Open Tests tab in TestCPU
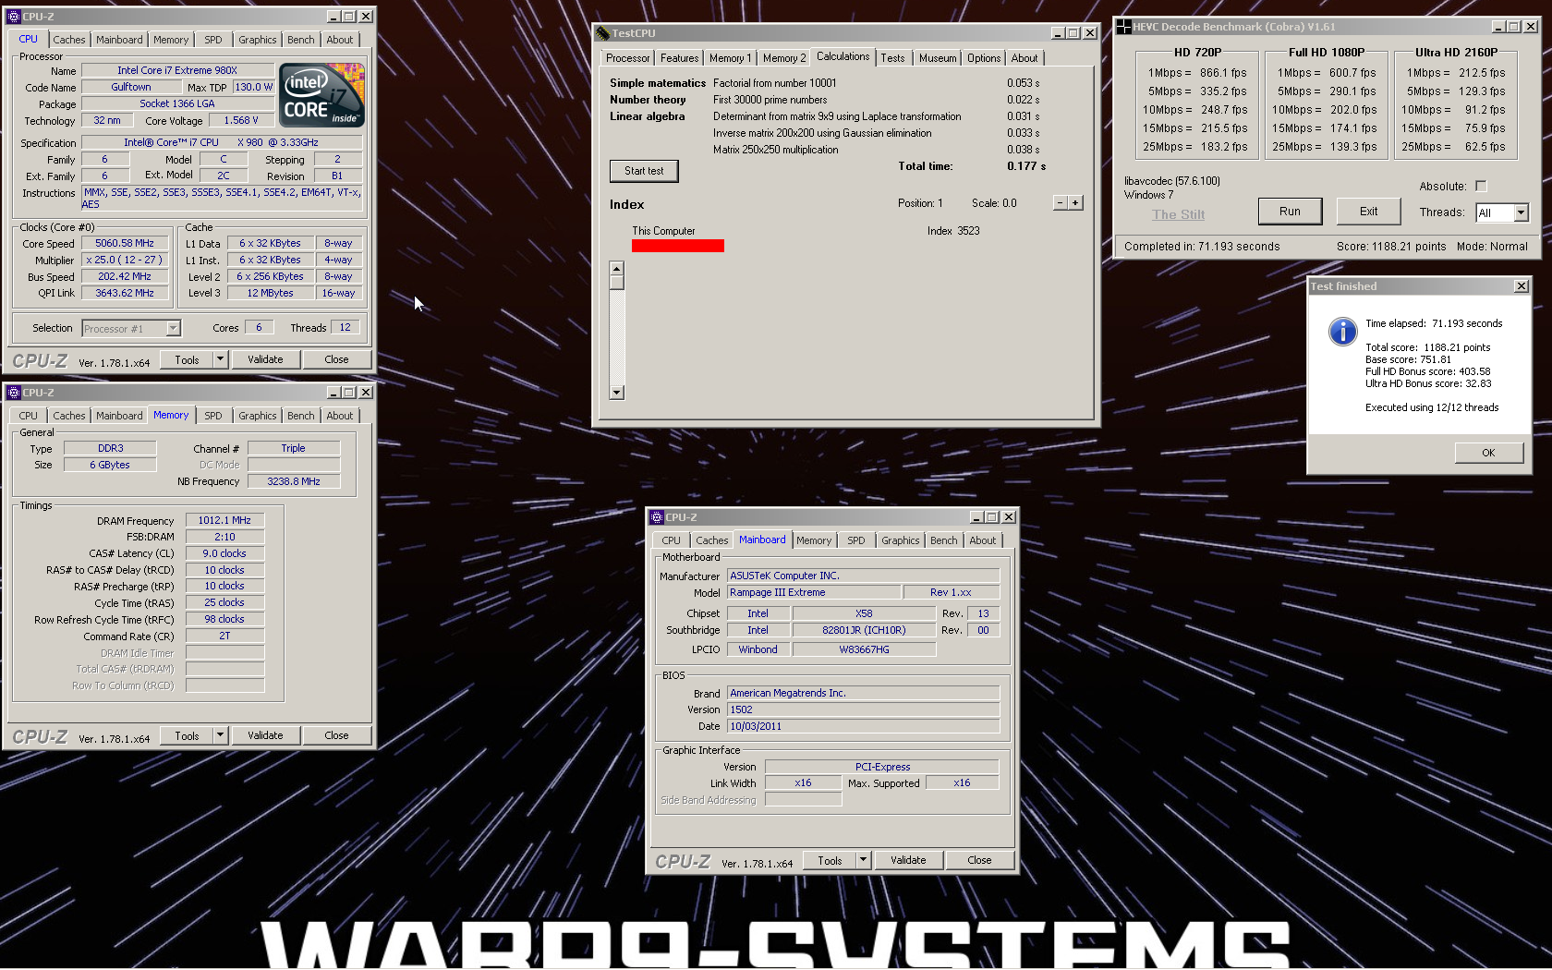Screen dimensions: 1552x970 [892, 58]
